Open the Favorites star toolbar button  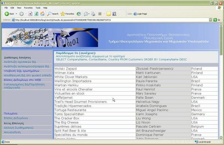(67, 14)
